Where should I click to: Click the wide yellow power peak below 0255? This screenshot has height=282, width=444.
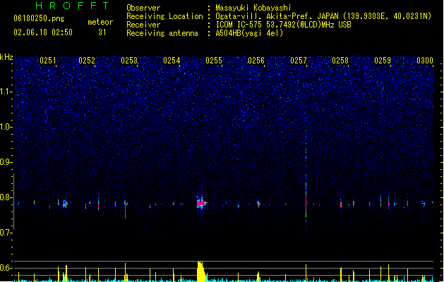pos(200,271)
